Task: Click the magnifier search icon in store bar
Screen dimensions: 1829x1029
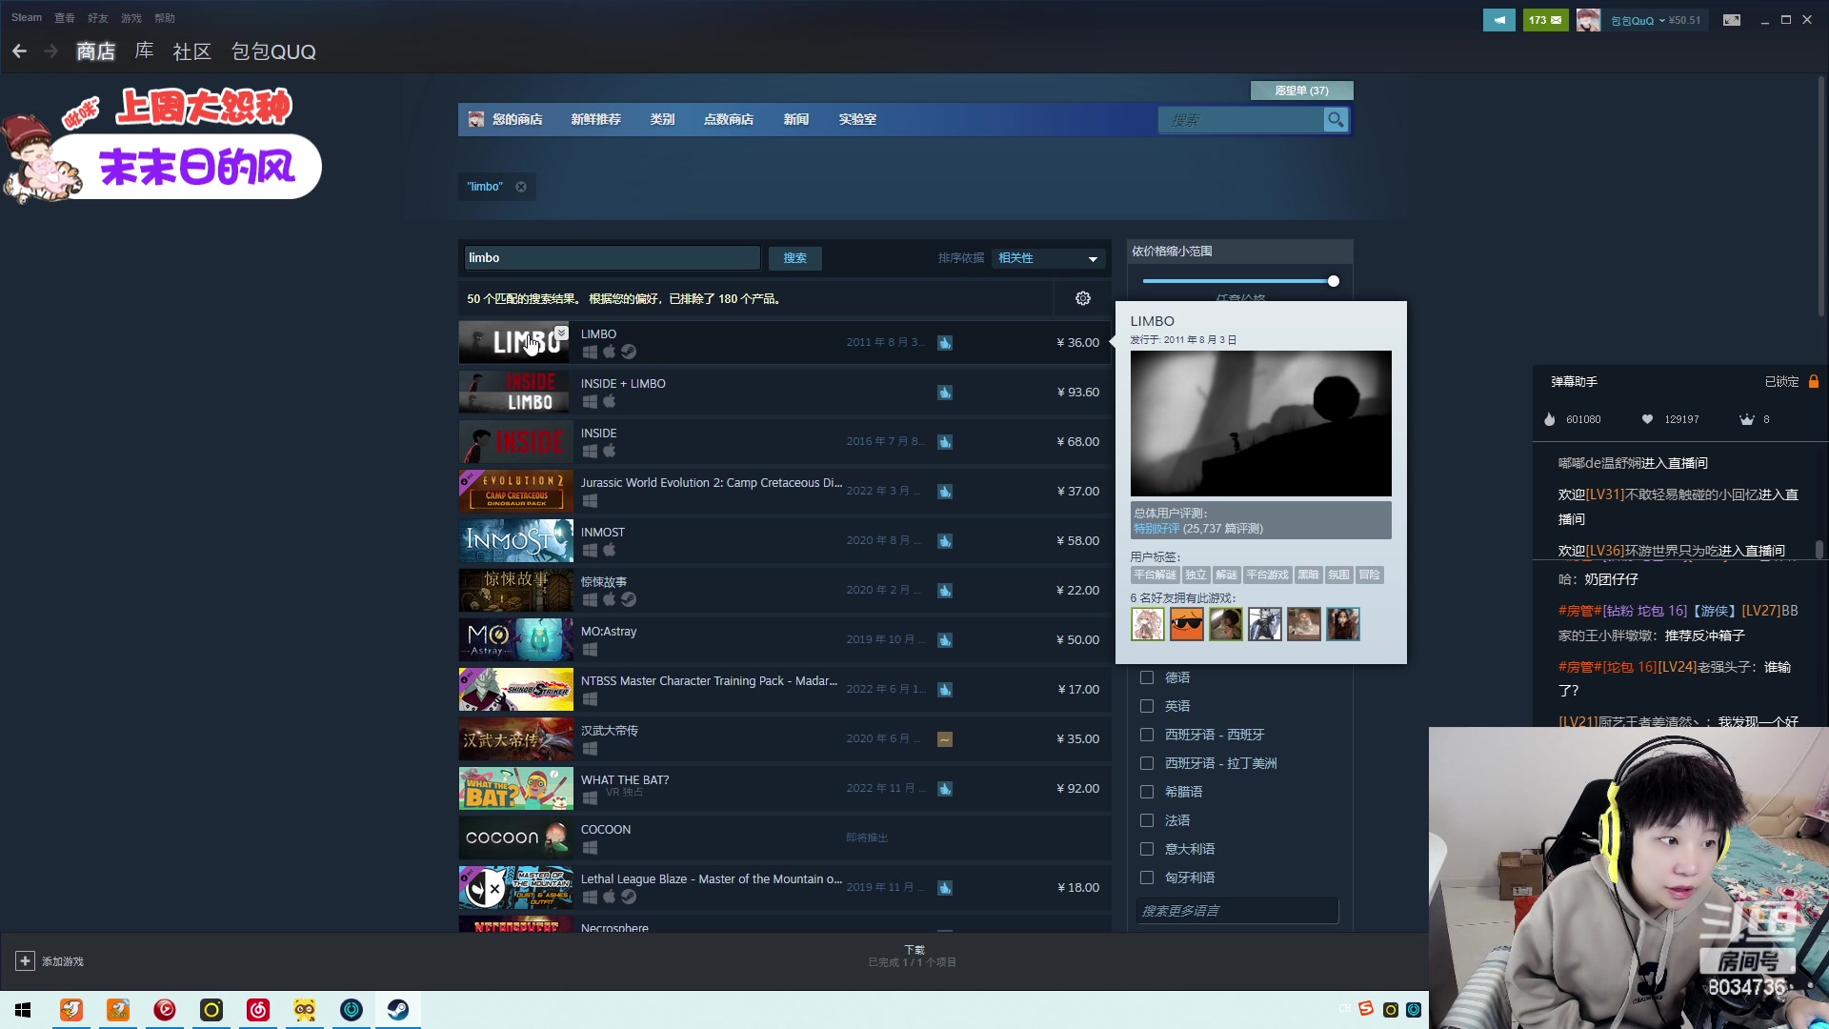Action: tap(1336, 120)
